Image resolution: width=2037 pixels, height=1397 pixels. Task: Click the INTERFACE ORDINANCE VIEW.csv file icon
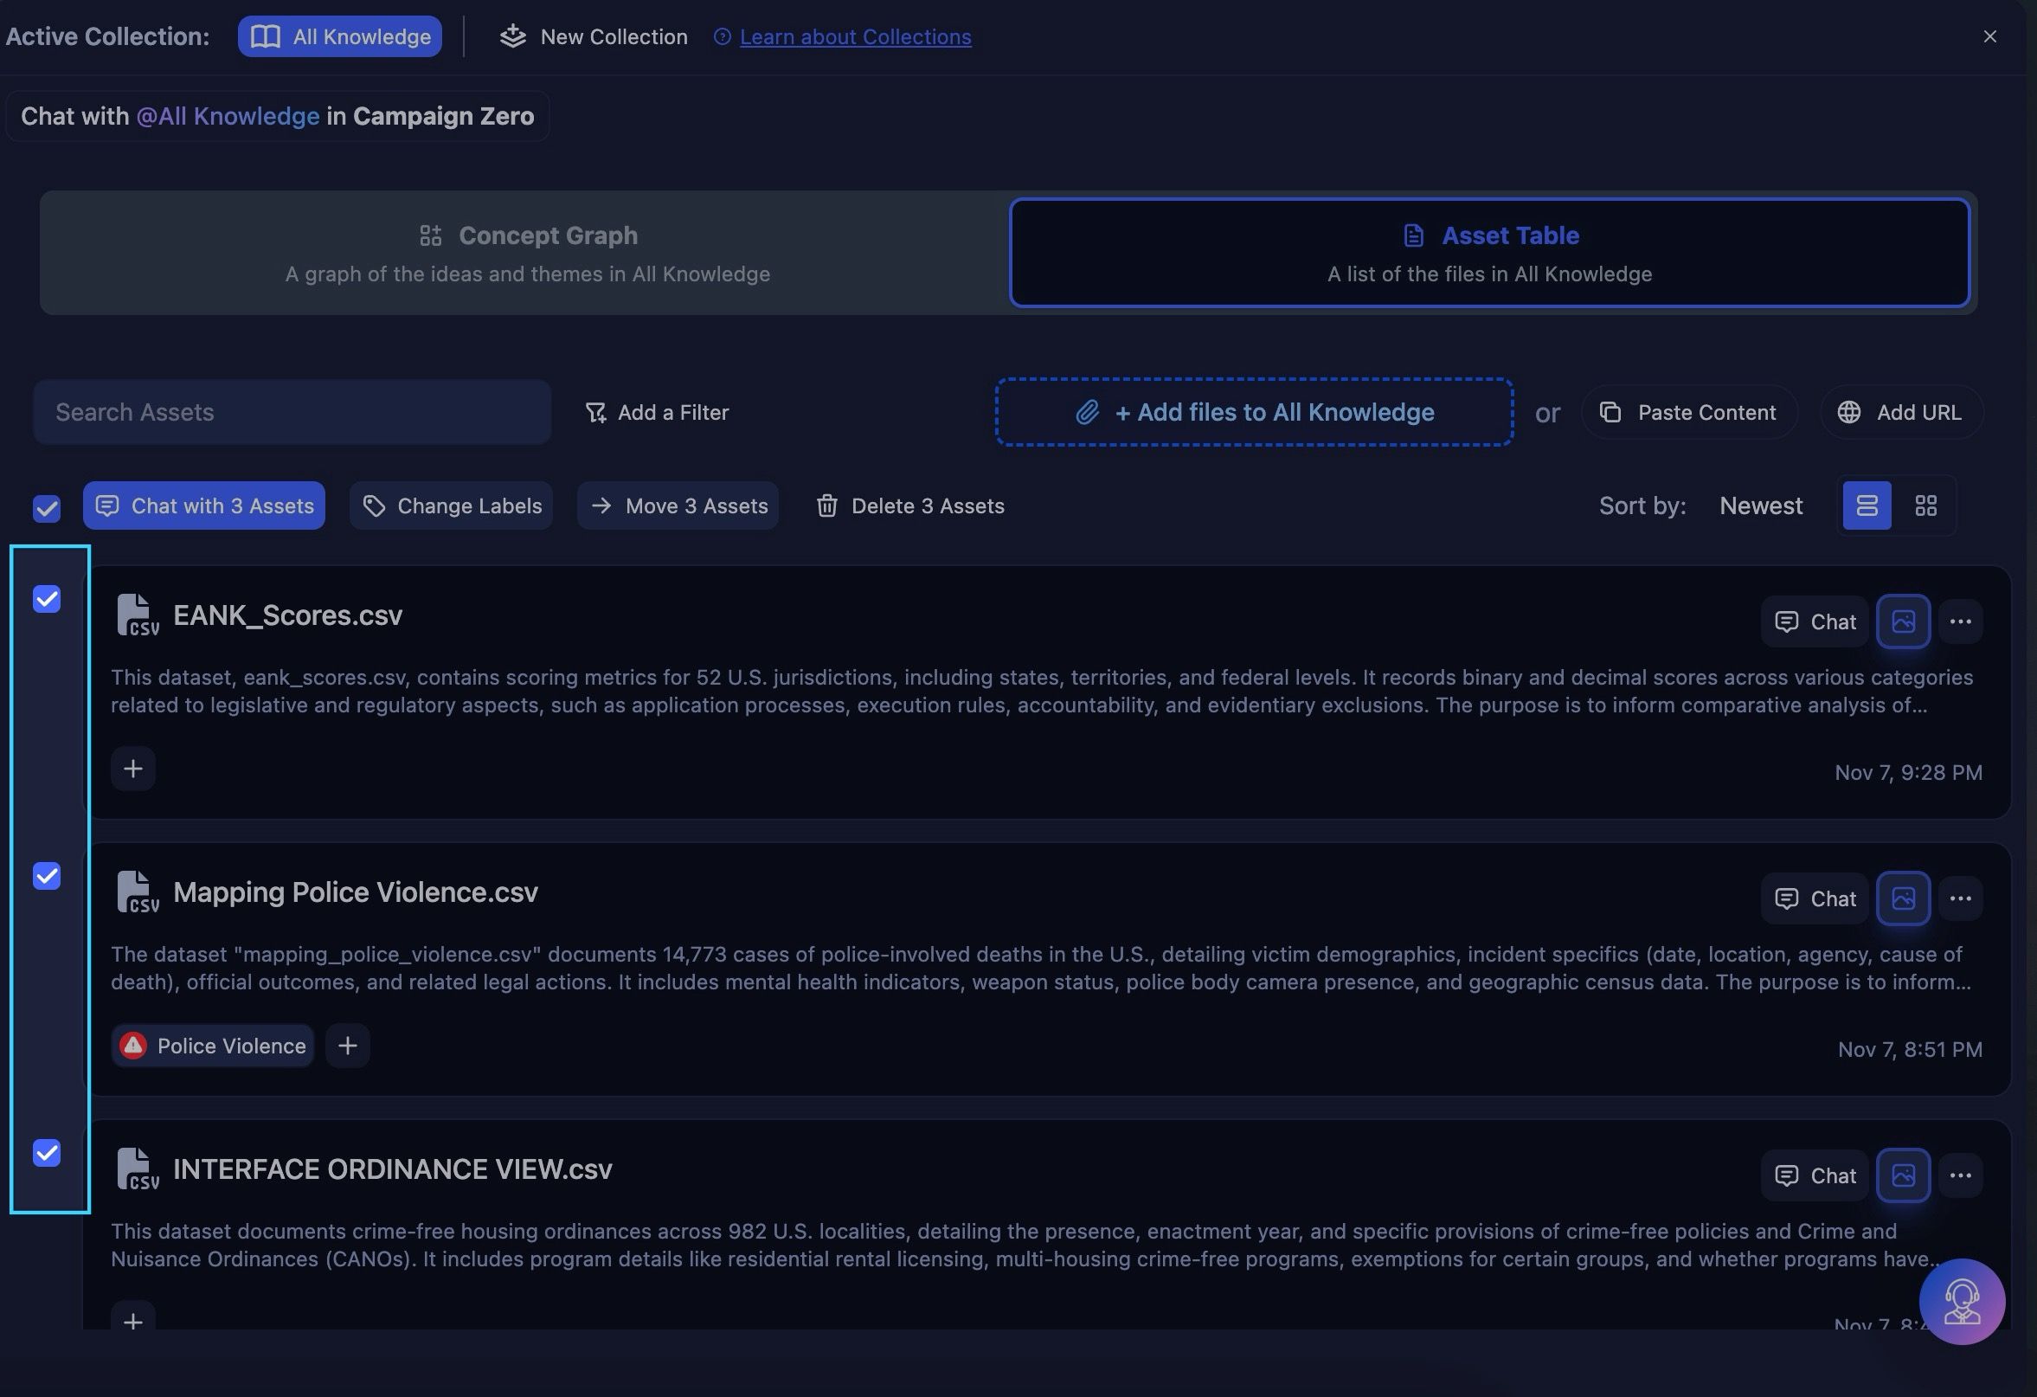(138, 1169)
